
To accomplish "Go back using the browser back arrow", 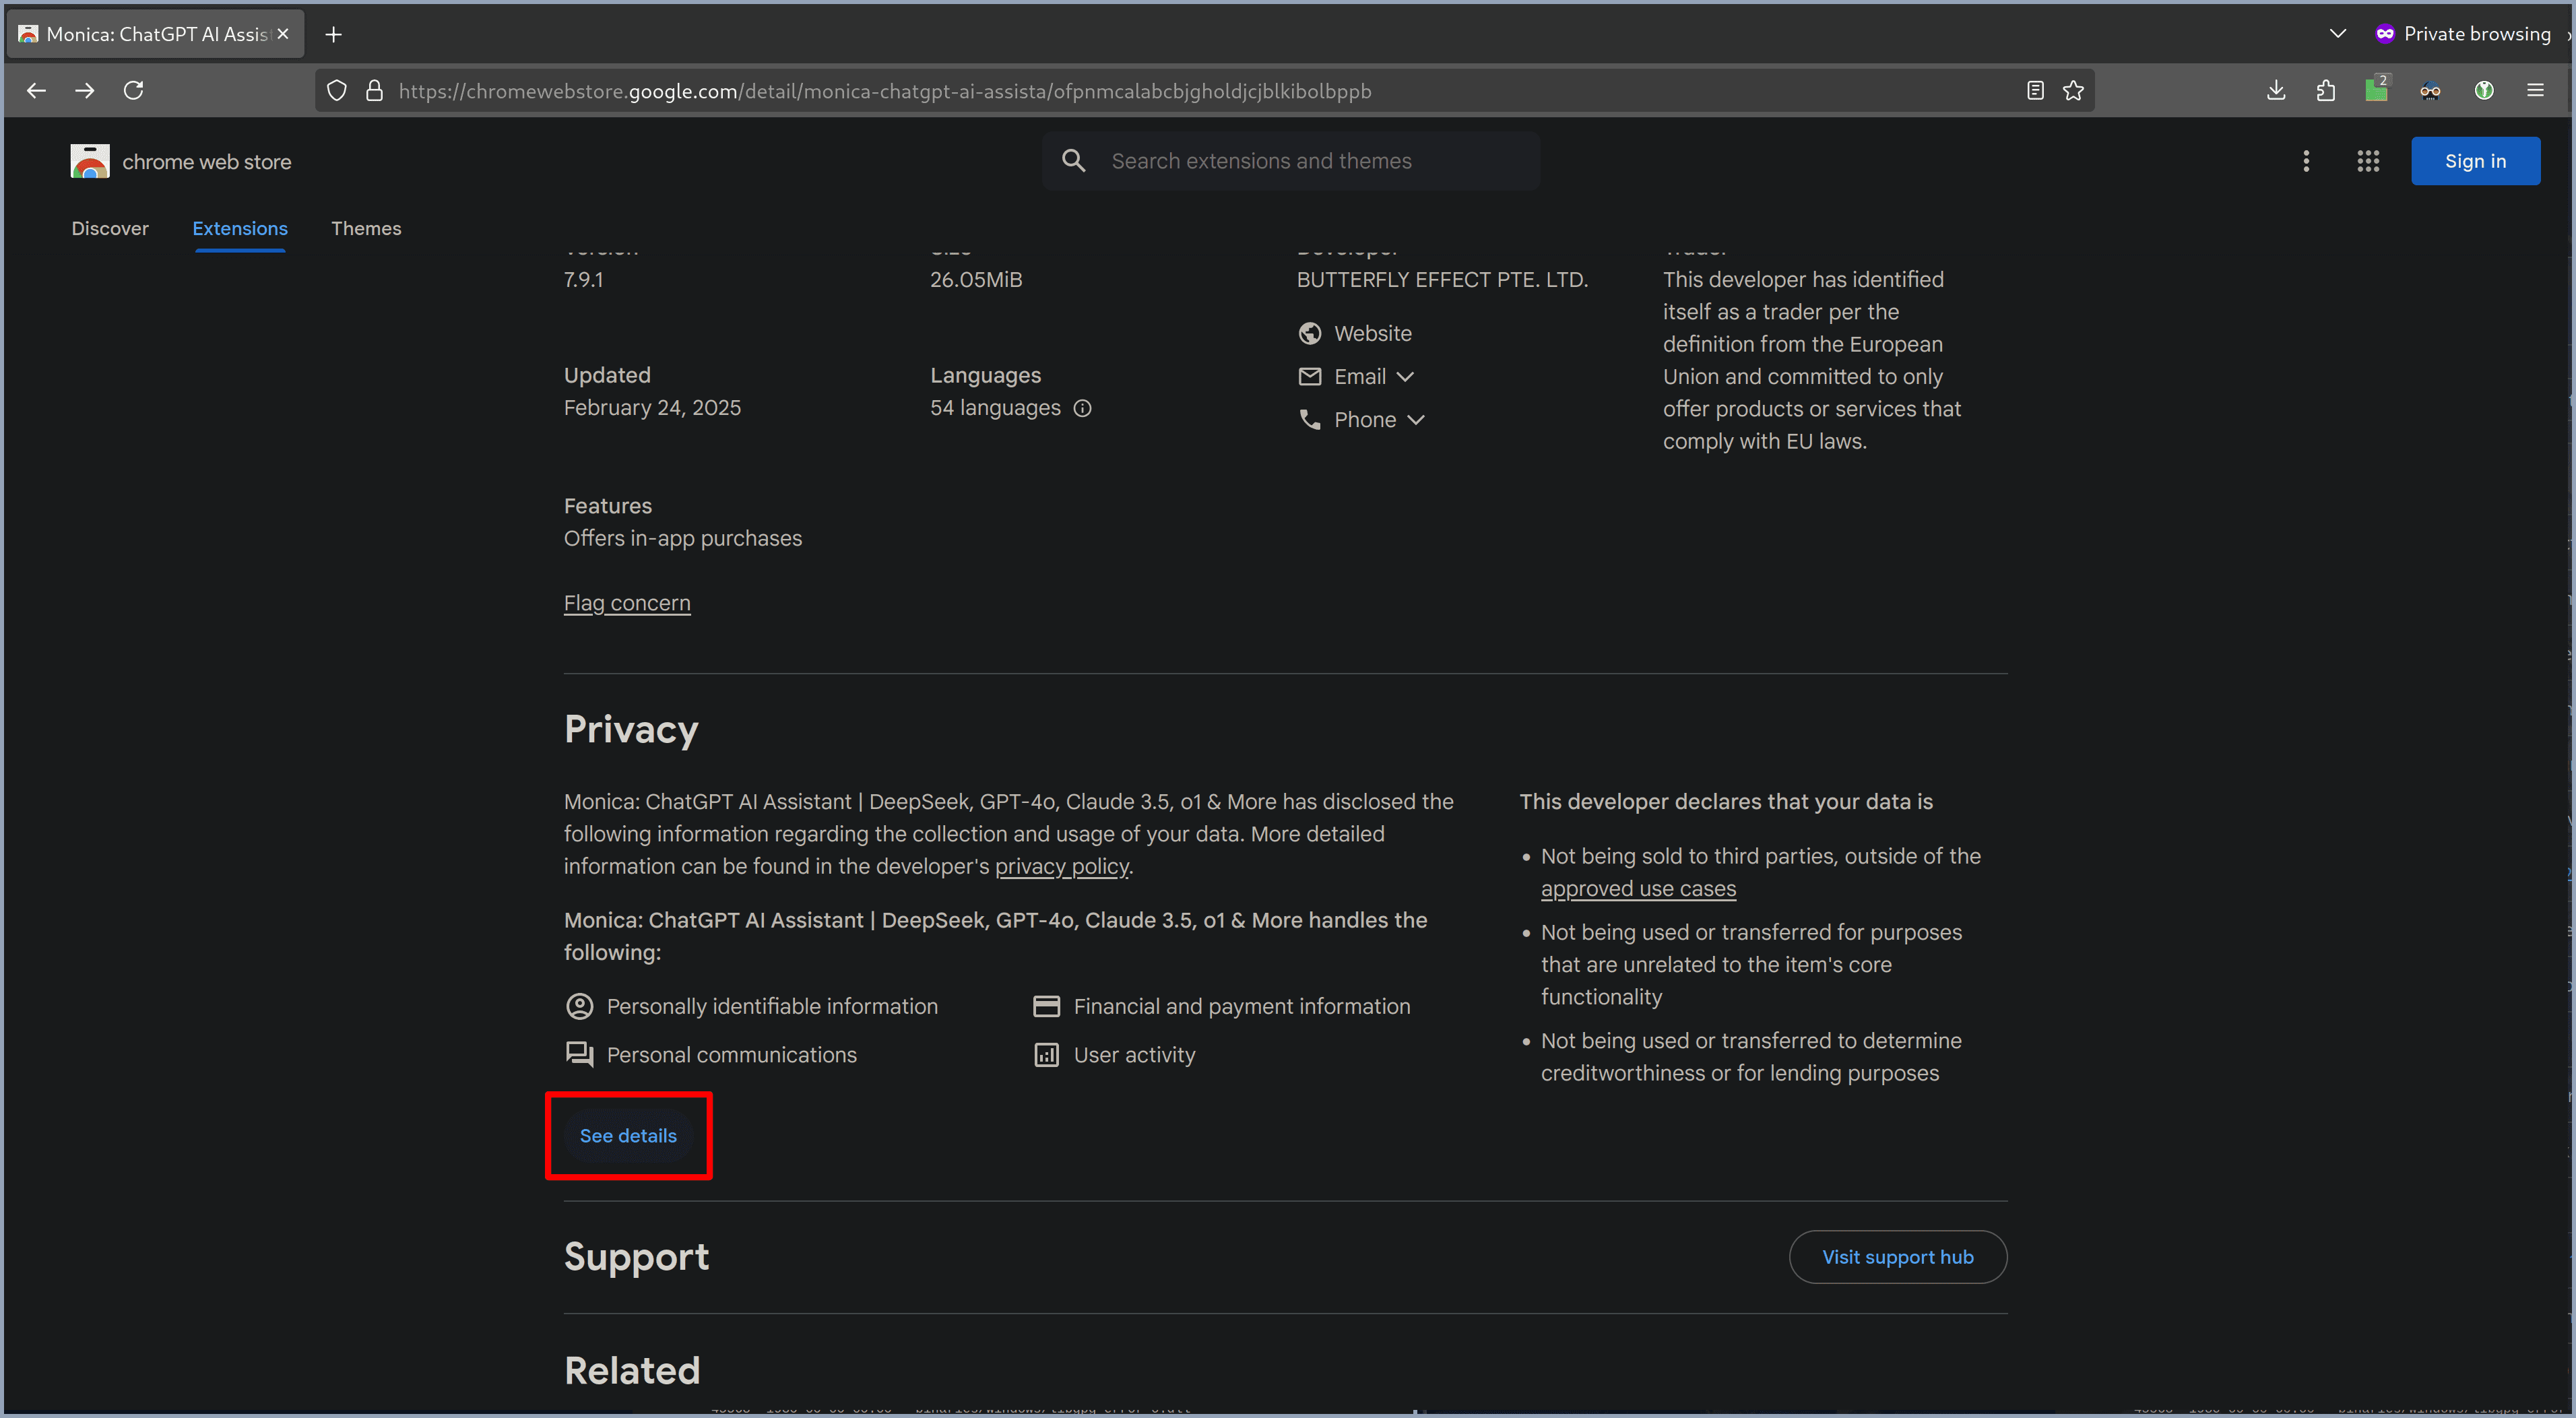I will point(36,91).
